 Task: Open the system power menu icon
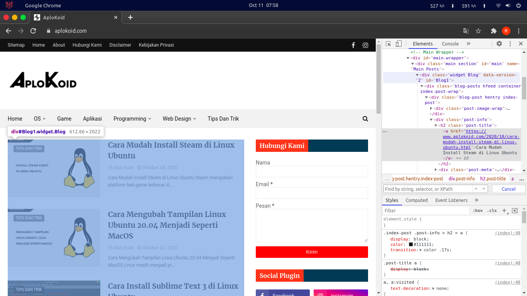[x=519, y=5]
